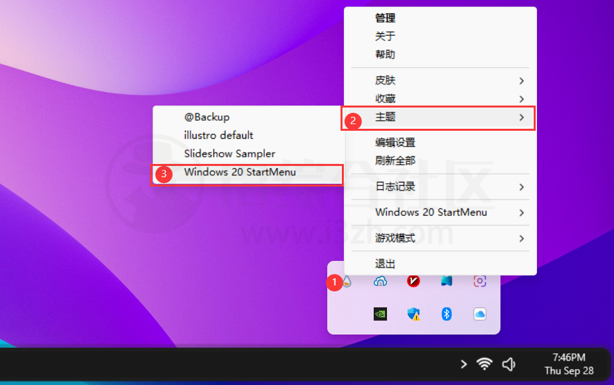Load the illustro default theme
Viewport: 614px width, 385px height.
[248, 135]
